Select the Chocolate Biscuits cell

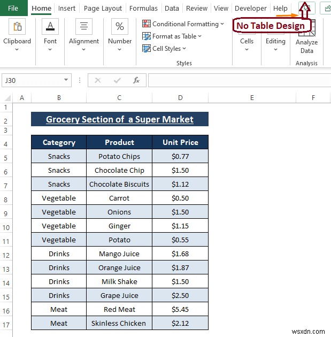pyautogui.click(x=119, y=184)
